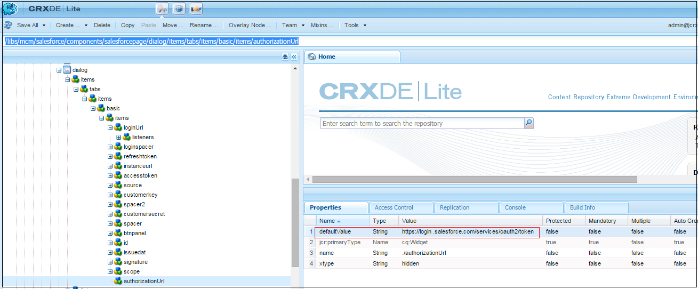Viewport: 698px width, 289px height.
Task: Select the scope tree node label
Action: coord(132,271)
